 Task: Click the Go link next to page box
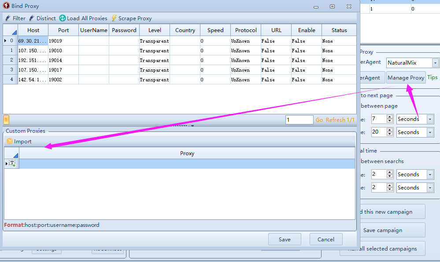coord(319,120)
